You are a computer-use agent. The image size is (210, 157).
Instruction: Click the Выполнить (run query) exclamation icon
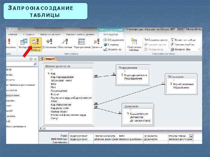point(9,41)
